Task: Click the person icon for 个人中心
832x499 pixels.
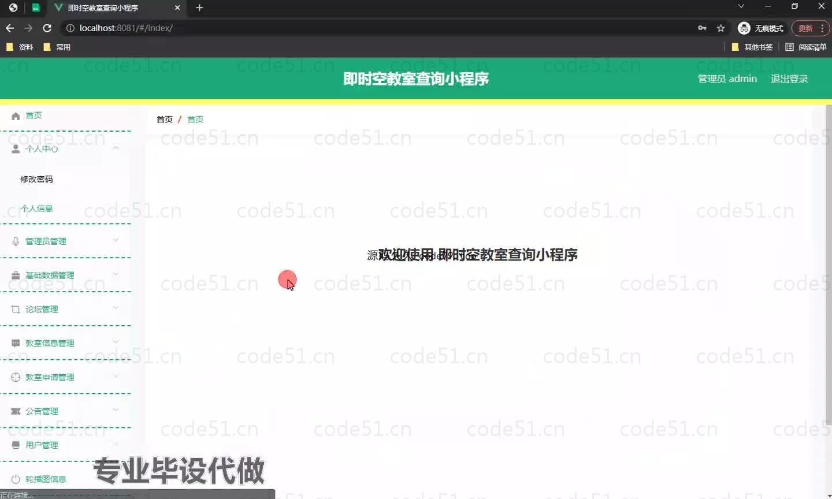Action: [16, 149]
